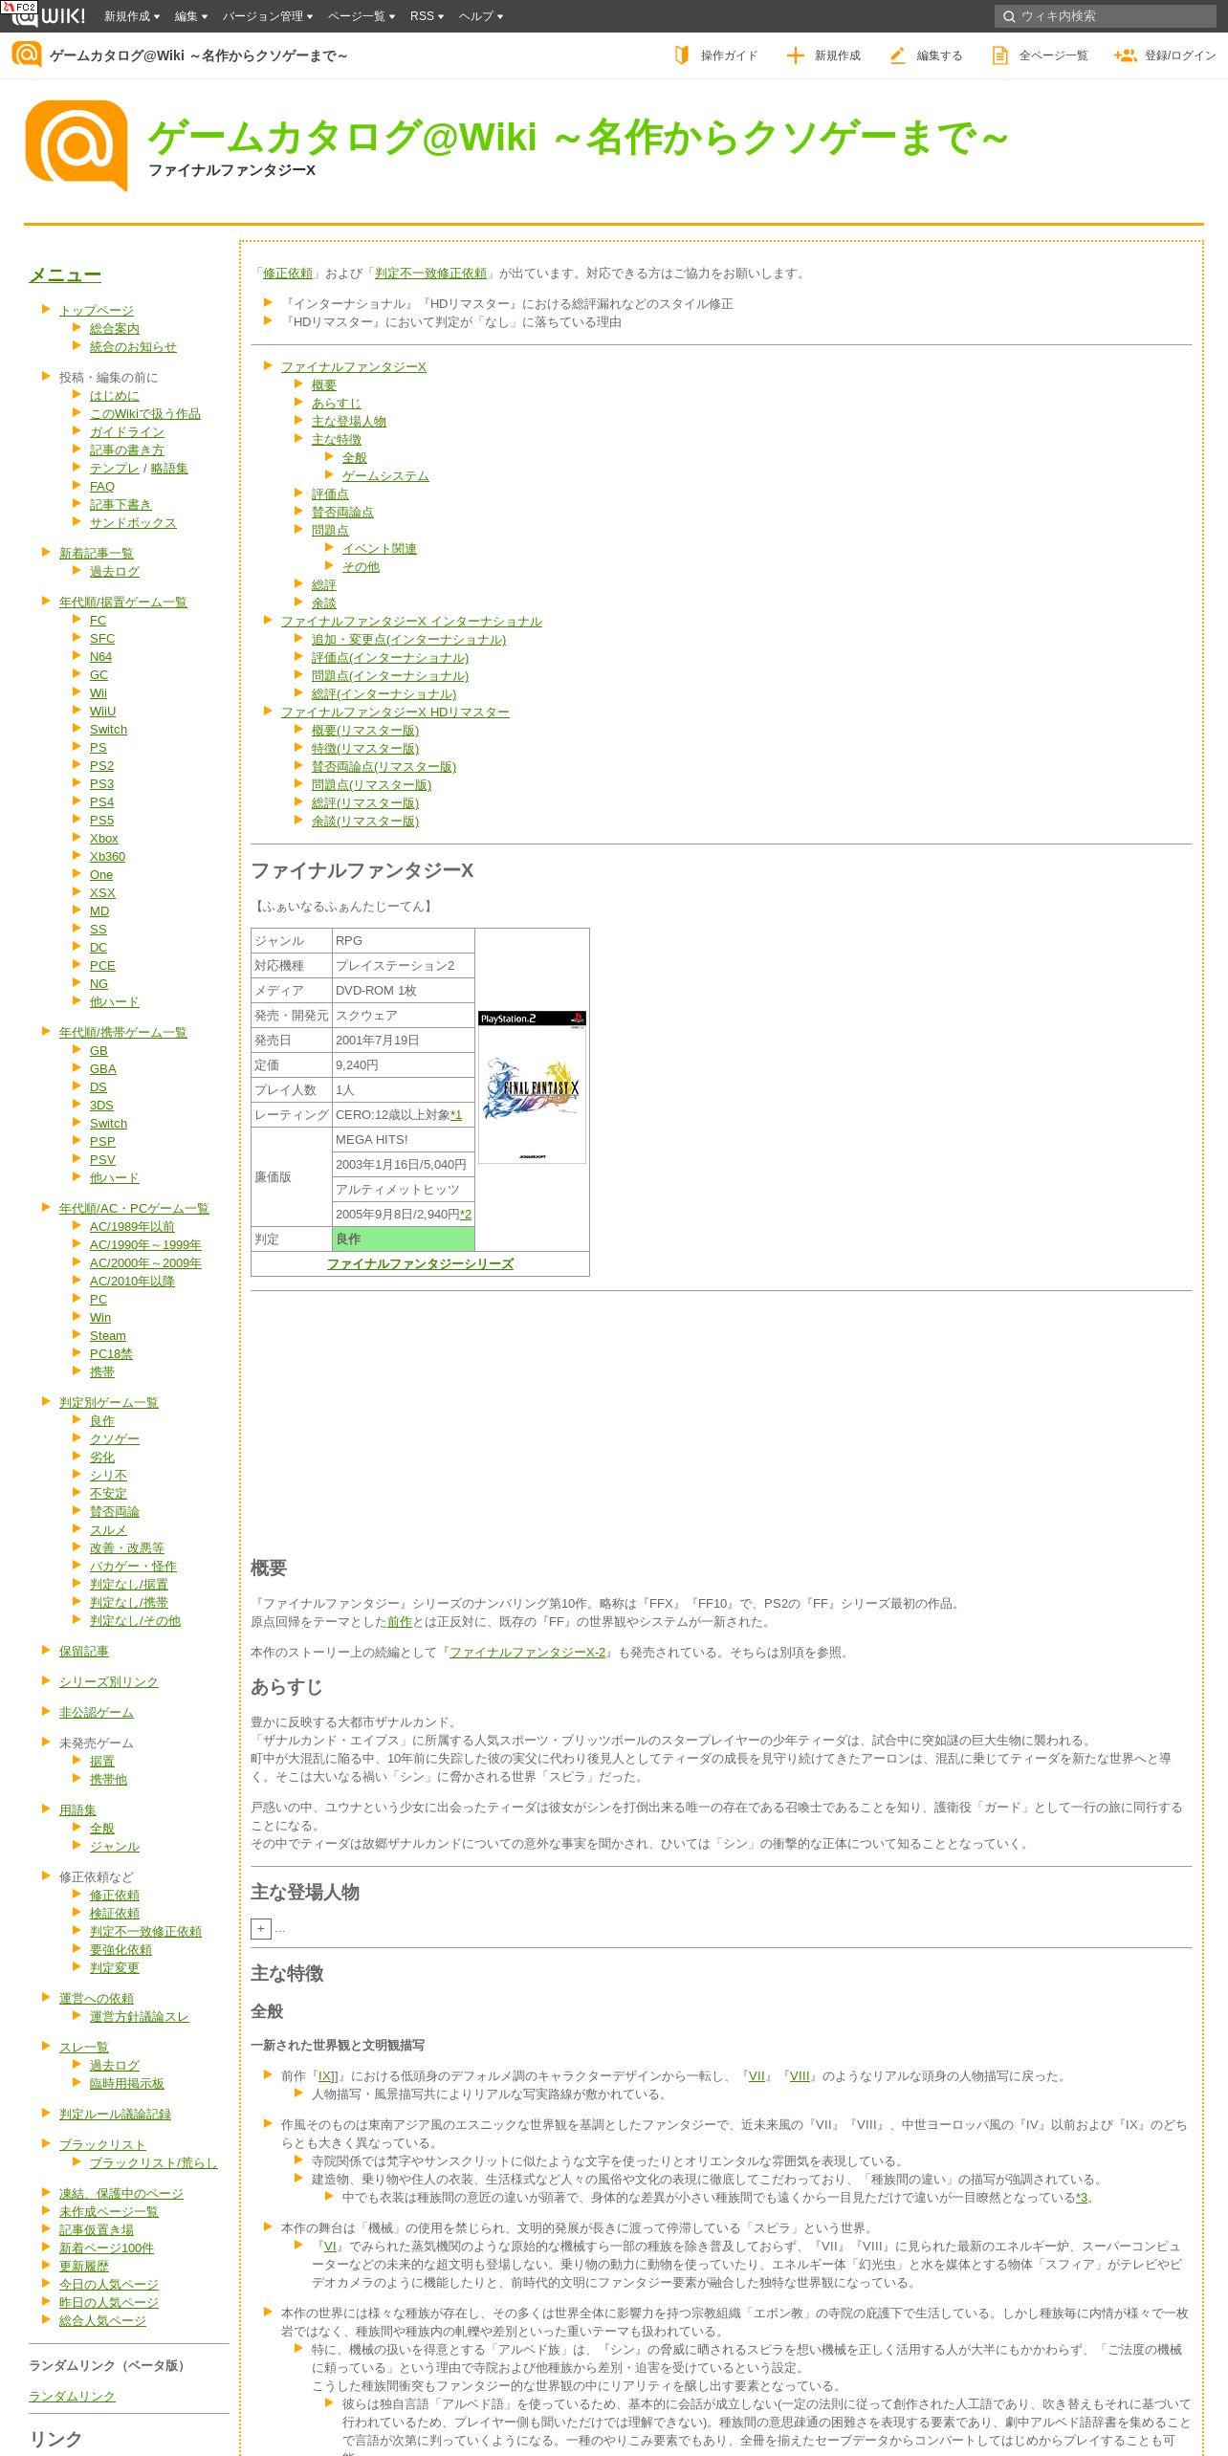Open the N64 platform list link

100,657
